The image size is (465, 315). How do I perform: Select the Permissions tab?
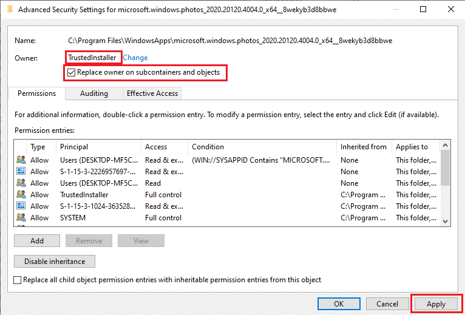(x=36, y=93)
